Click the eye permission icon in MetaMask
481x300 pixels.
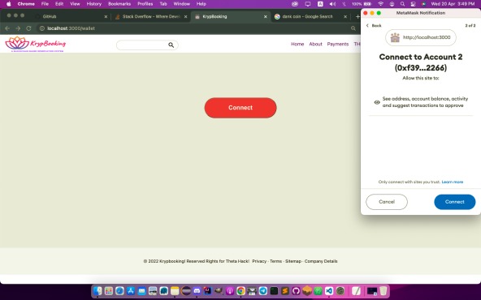click(377, 102)
